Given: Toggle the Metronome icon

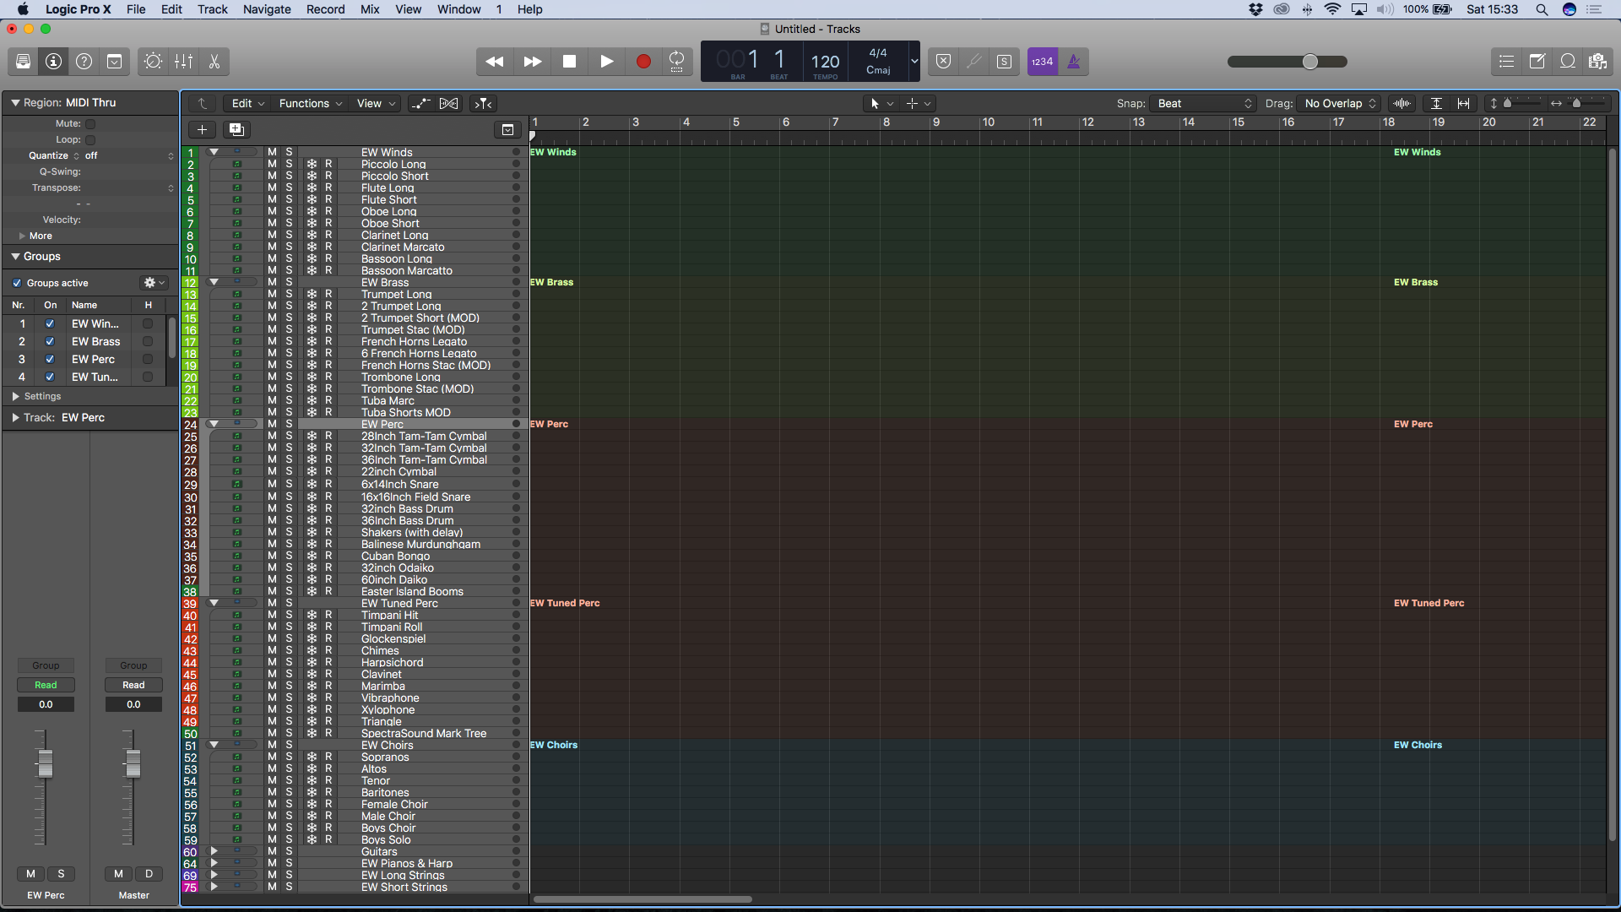Looking at the screenshot, I should (x=1074, y=62).
